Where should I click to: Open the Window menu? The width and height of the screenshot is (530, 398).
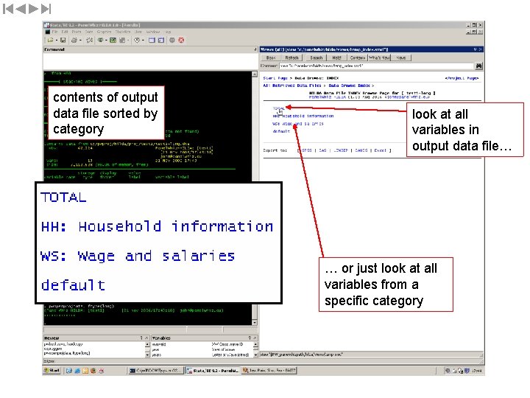click(153, 32)
